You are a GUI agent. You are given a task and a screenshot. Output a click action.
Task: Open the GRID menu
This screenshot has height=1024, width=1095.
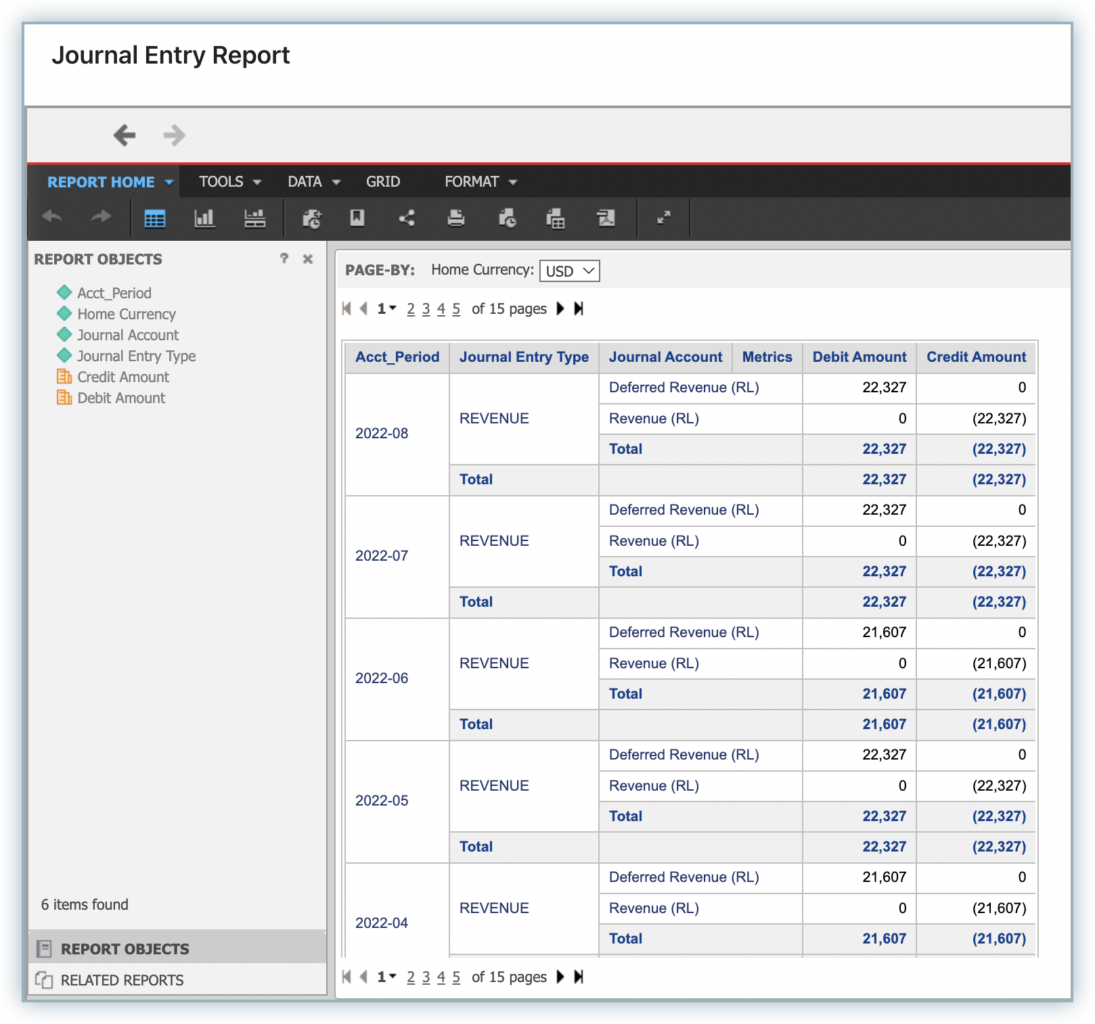click(x=383, y=182)
